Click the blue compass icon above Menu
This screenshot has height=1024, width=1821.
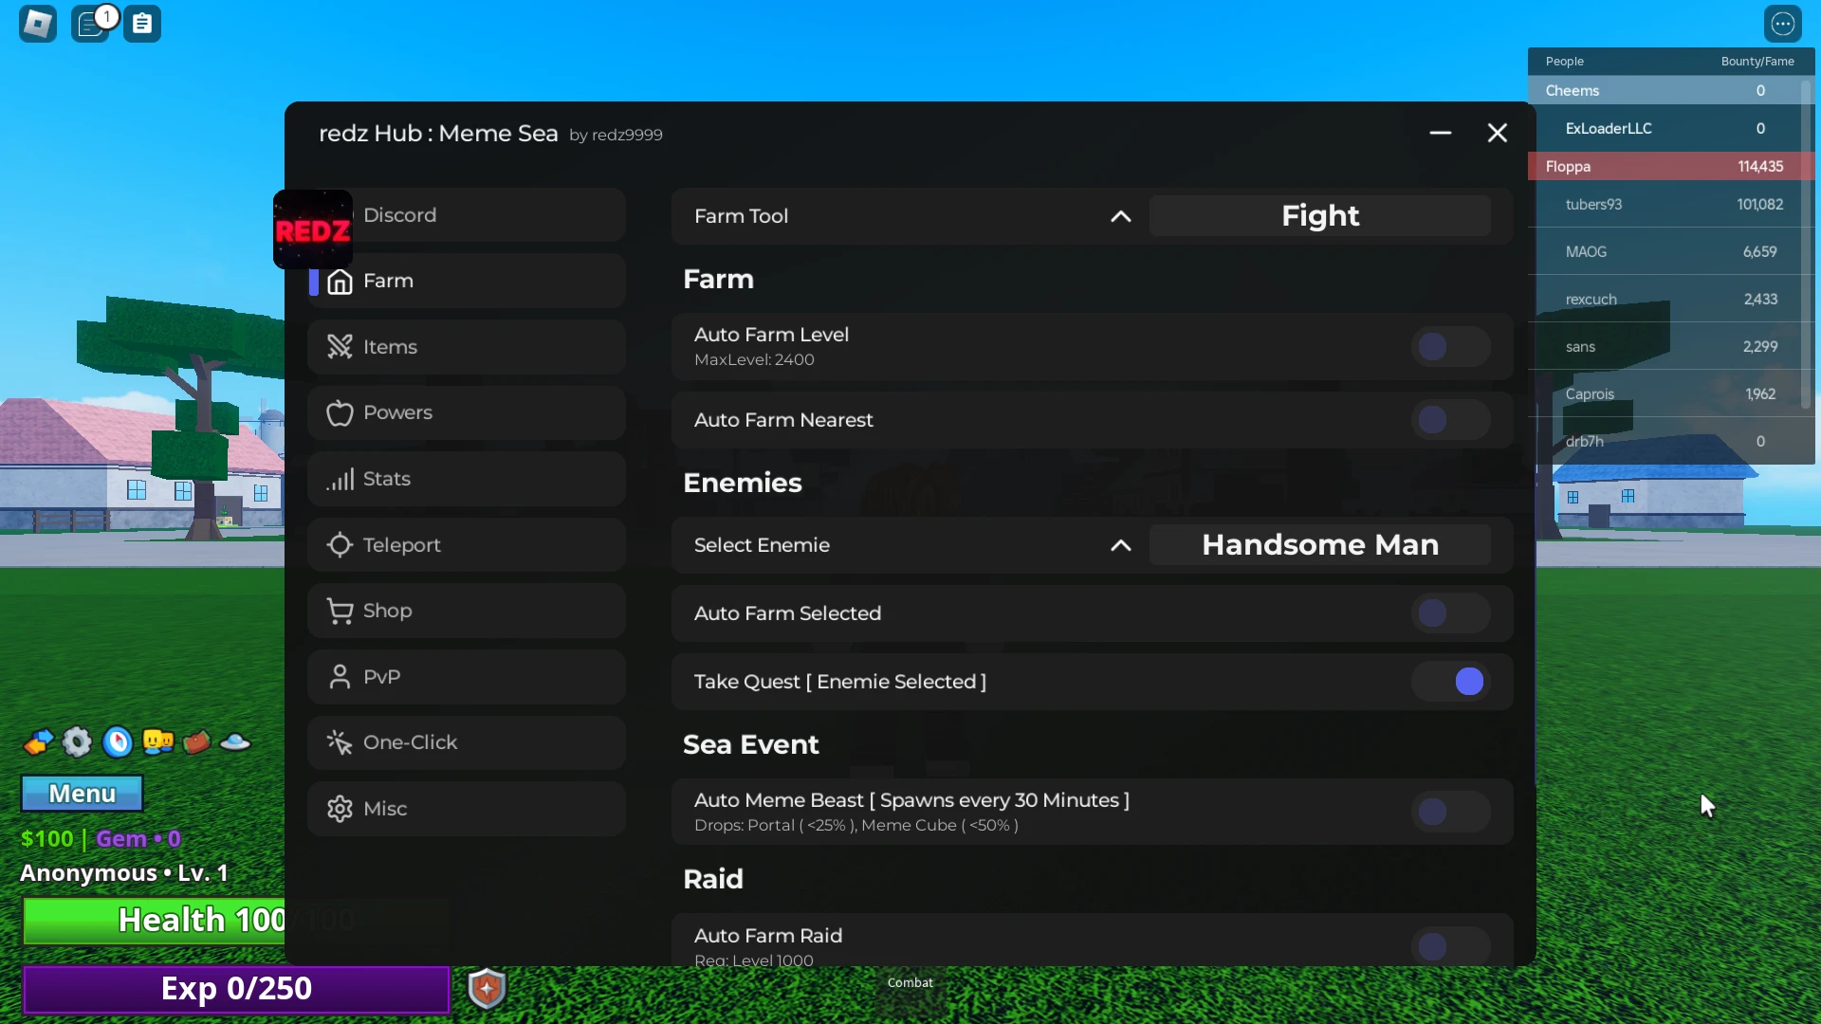(118, 742)
